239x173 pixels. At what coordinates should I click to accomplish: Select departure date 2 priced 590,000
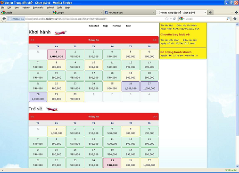[x=75, y=54]
